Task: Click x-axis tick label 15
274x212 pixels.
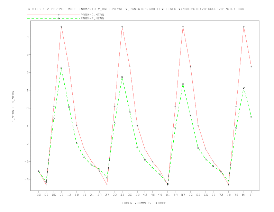Action: click(x=76, y=195)
